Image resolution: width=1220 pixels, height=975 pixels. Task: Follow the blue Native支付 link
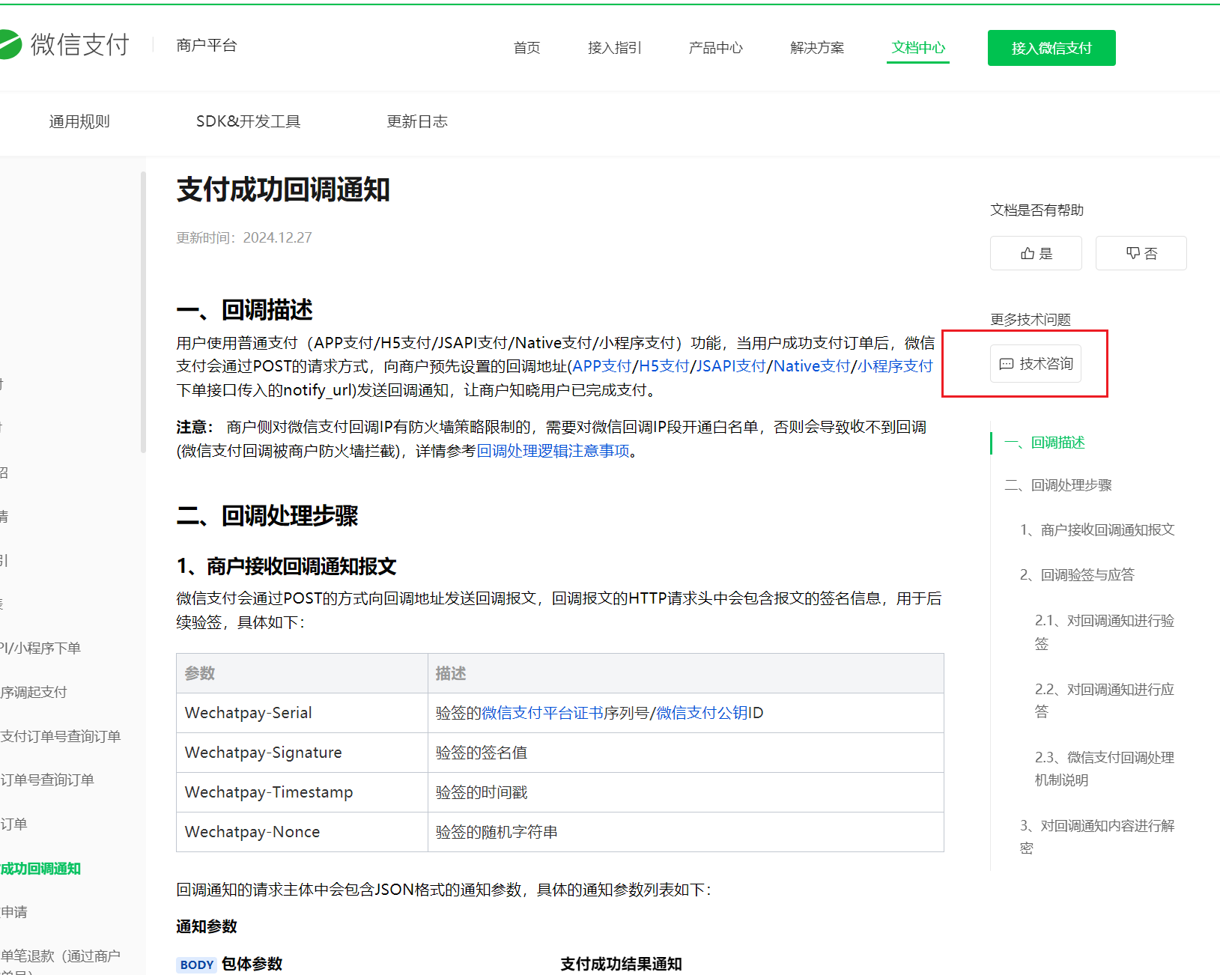(812, 366)
